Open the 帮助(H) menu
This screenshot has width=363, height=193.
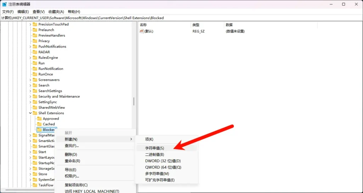click(74, 12)
